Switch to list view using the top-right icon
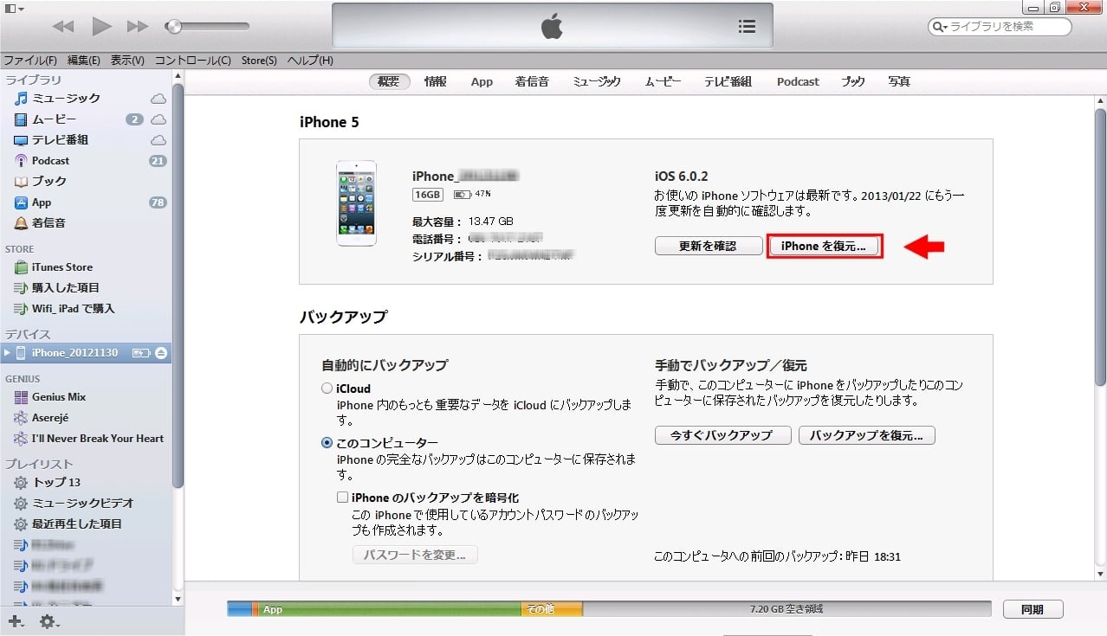This screenshot has height=636, width=1107. [747, 26]
